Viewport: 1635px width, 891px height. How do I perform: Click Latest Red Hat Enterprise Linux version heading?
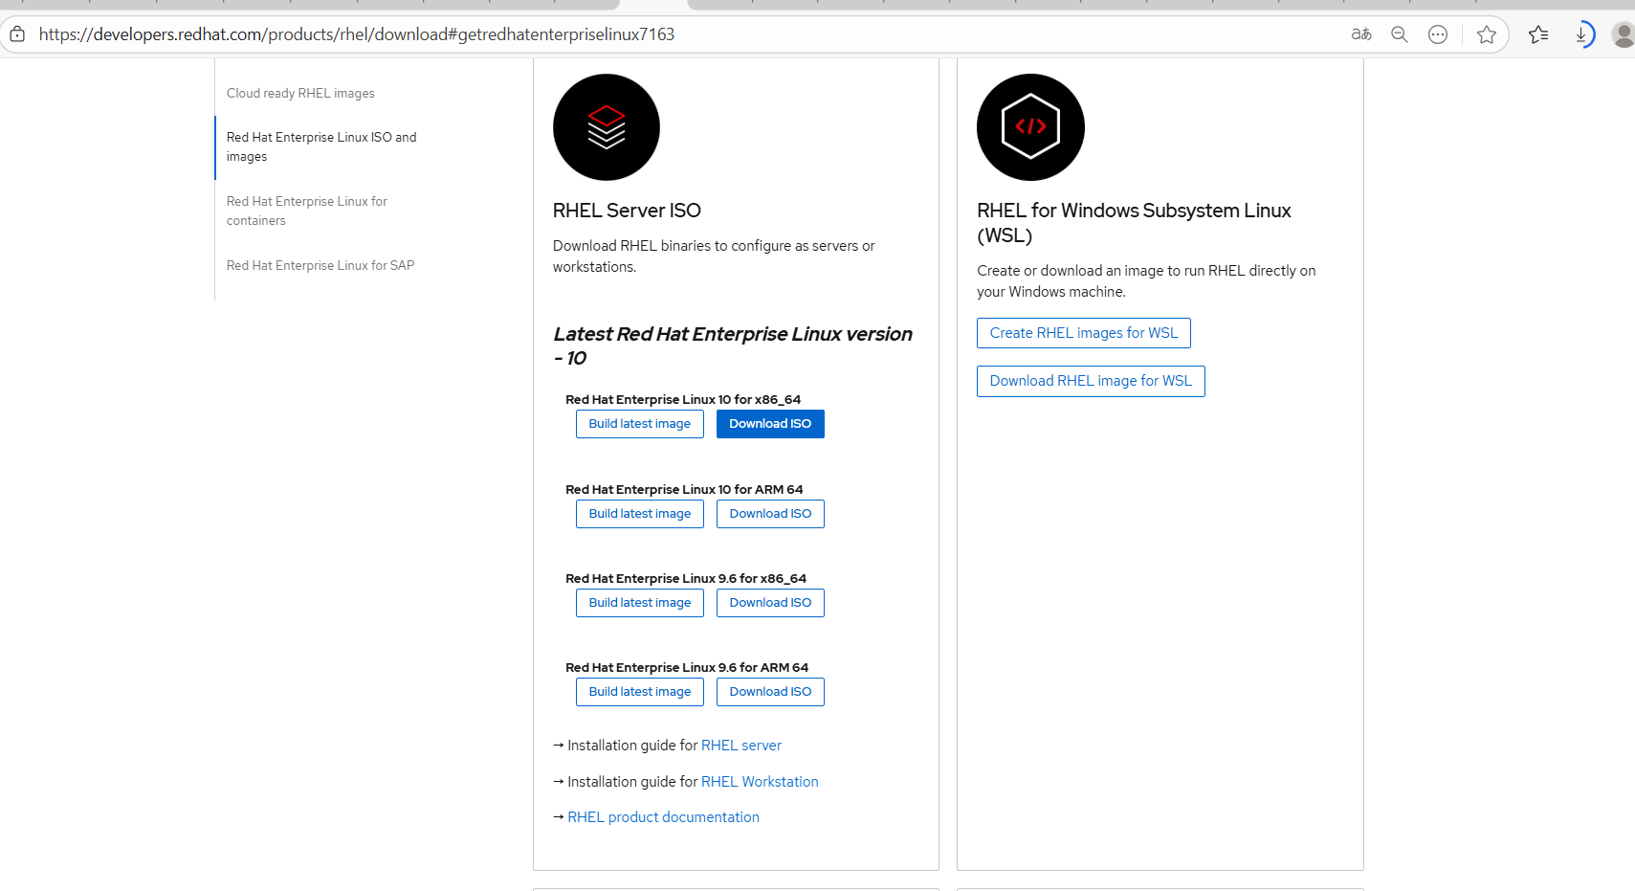[733, 345]
